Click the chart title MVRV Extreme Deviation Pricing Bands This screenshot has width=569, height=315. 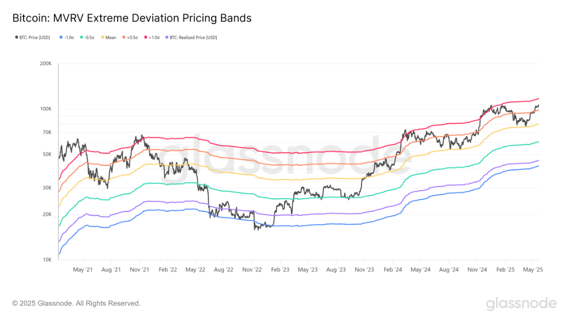132,18
